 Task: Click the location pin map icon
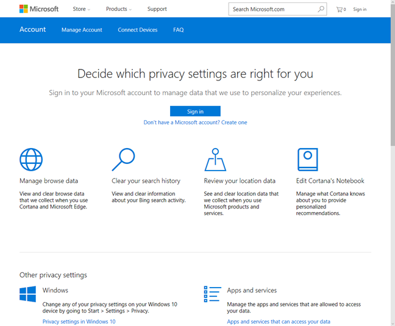pos(215,160)
